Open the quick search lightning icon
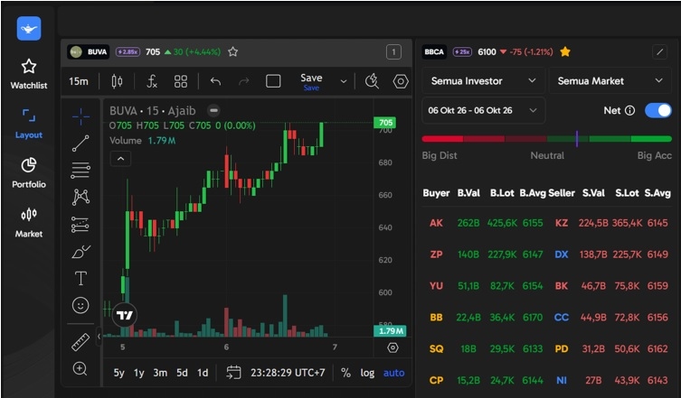The width and height of the screenshot is (681, 398). pos(372,81)
